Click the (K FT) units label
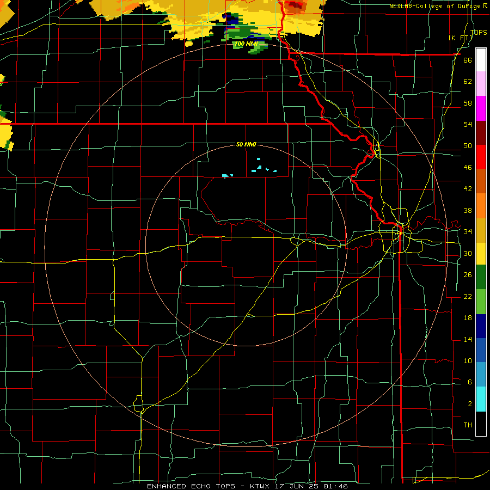Image resolution: width=490 pixels, height=490 pixels. [x=460, y=38]
